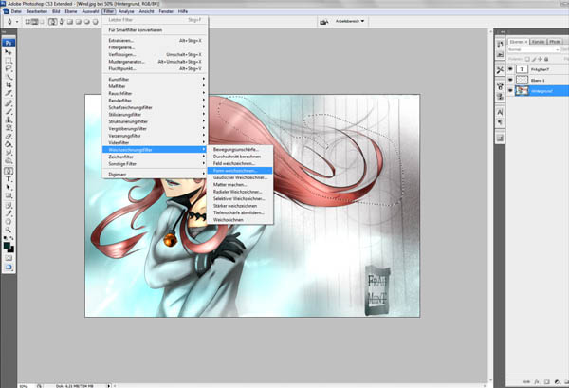
Task: Click the Hintergrund layer thumbnail
Action: 522,91
